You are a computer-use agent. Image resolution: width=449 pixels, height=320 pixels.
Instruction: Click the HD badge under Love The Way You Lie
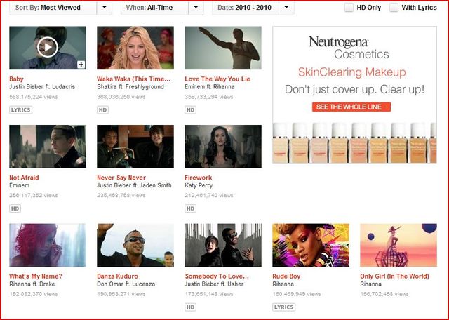[x=190, y=109]
